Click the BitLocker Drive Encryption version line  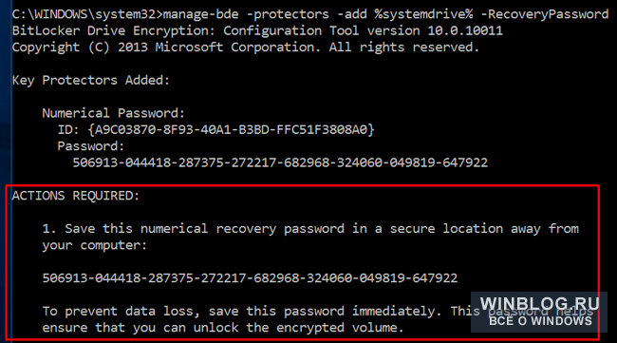coord(257,30)
